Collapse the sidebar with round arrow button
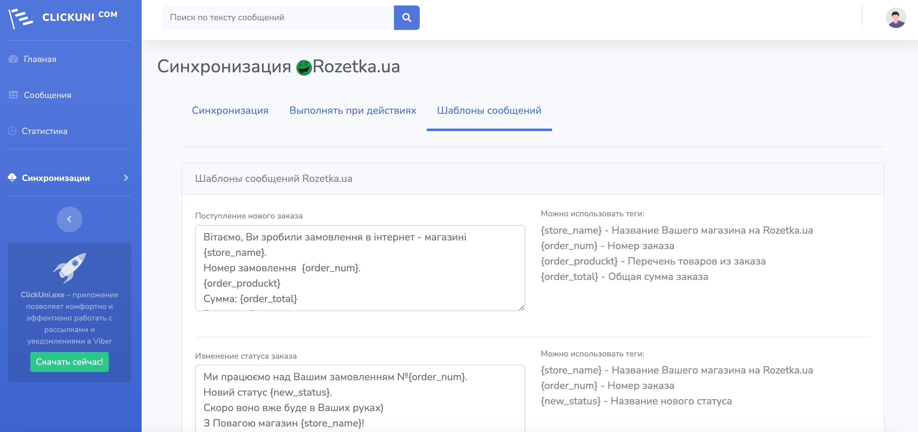Screen dimensions: 918x432 (x=70, y=220)
